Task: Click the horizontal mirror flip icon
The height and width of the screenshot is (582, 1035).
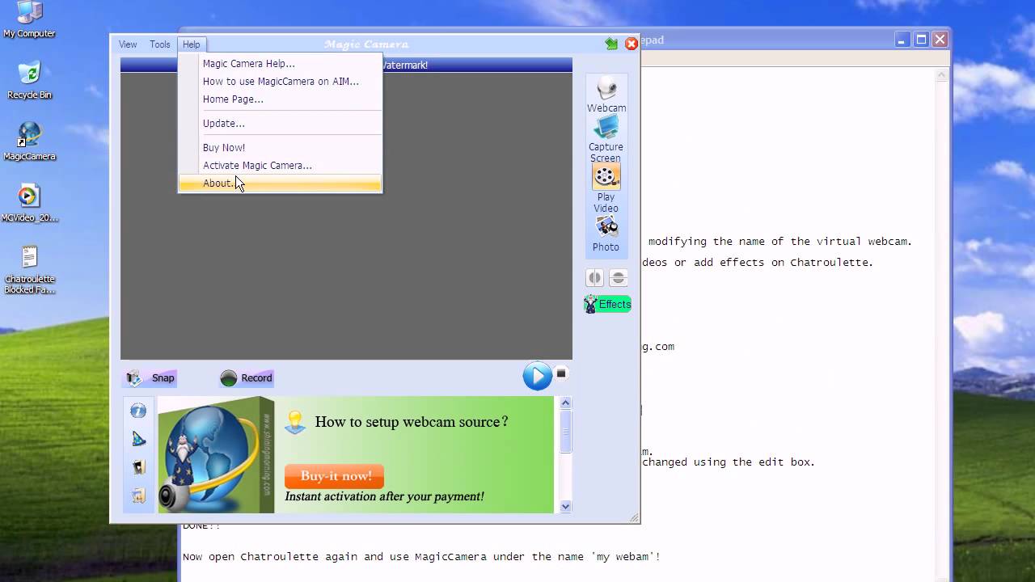Action: tap(594, 278)
